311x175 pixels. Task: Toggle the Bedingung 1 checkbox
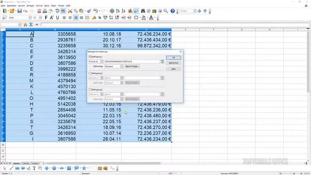pyautogui.click(x=90, y=57)
